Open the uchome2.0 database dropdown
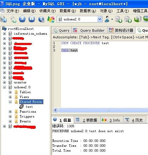Image resolution: width=148 pixels, height=155 pixels. pyautogui.click(x=100, y=19)
